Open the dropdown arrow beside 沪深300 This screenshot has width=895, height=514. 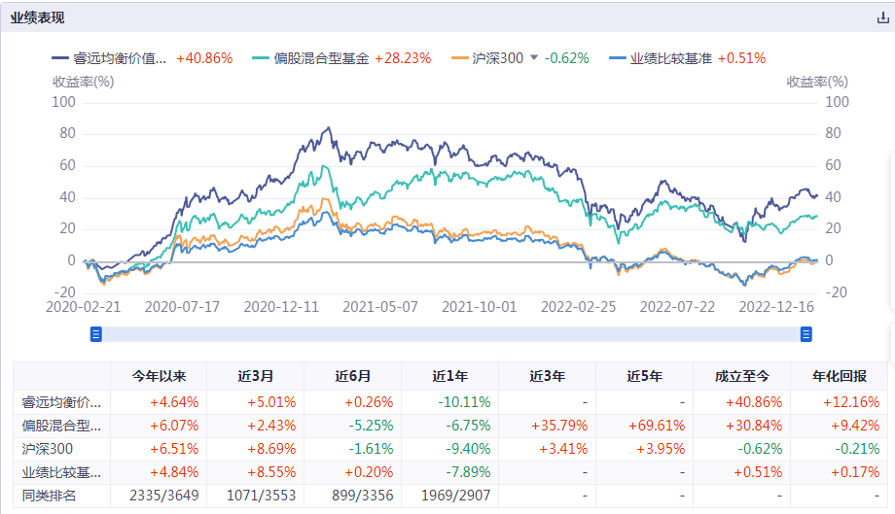(533, 58)
